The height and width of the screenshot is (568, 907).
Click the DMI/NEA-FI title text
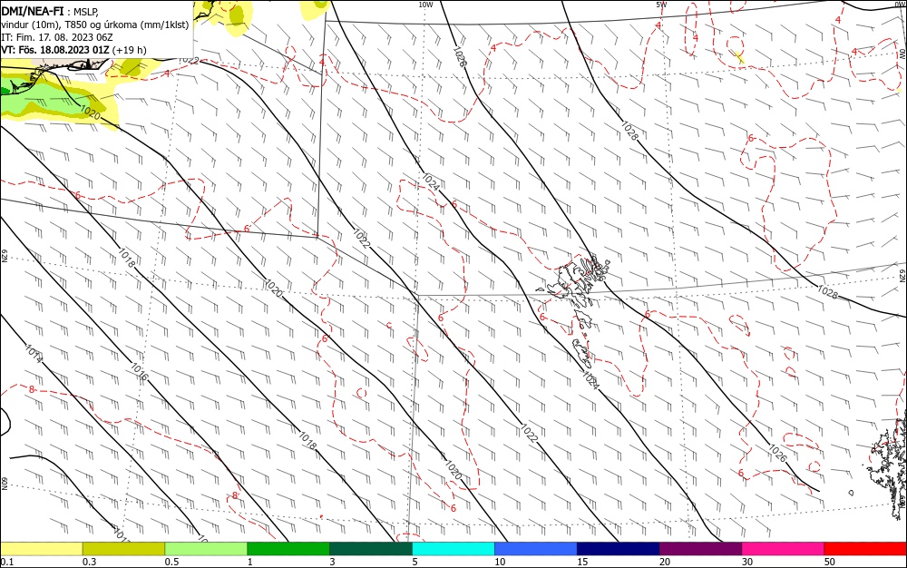tap(33, 11)
